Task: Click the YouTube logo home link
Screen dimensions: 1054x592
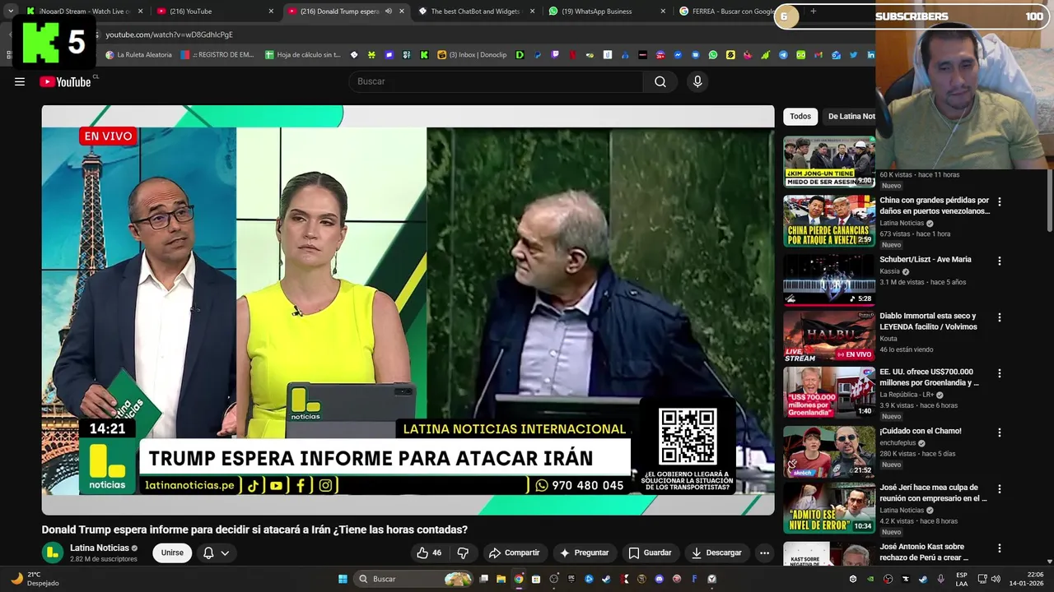Action: pyautogui.click(x=65, y=81)
